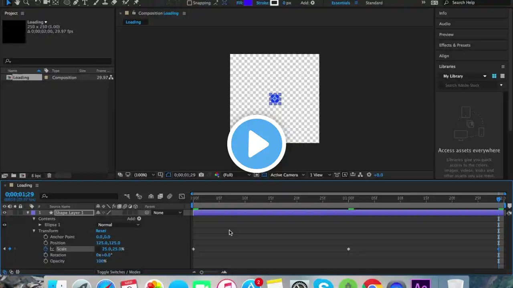The width and height of the screenshot is (513, 288).
Task: Delete selected item with the trash icon
Action: coord(49,175)
